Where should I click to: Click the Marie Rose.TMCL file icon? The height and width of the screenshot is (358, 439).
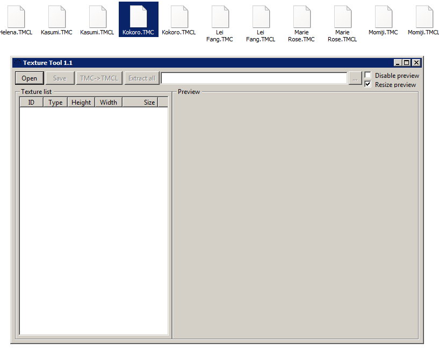click(x=342, y=17)
